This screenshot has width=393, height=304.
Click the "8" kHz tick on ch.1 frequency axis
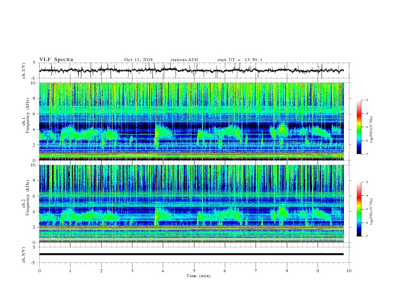[35, 98]
